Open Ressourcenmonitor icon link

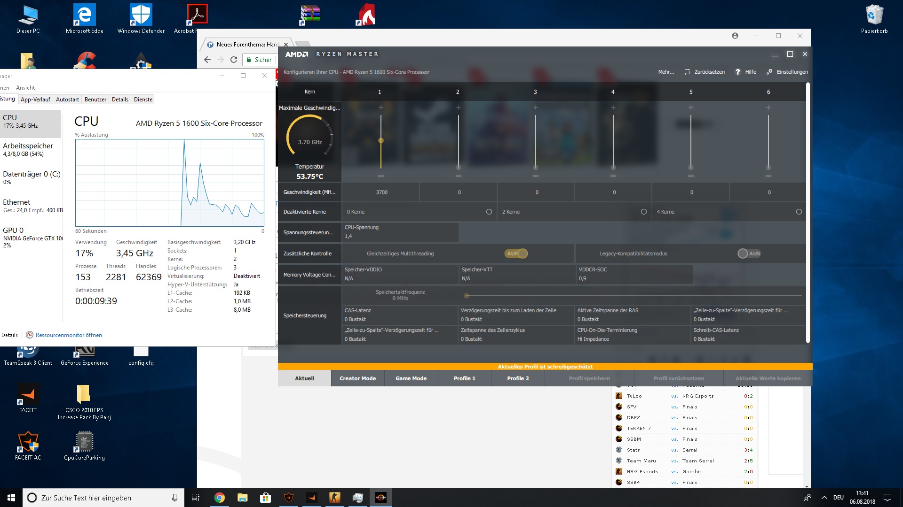pyautogui.click(x=30, y=335)
